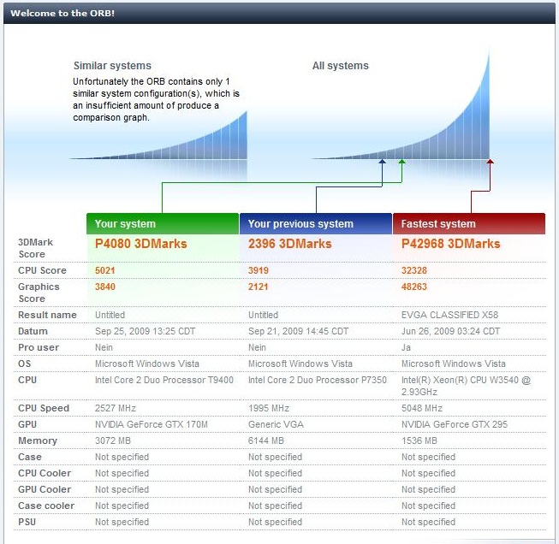Click the 'Result name' row label
The width and height of the screenshot is (559, 544).
pos(47,315)
